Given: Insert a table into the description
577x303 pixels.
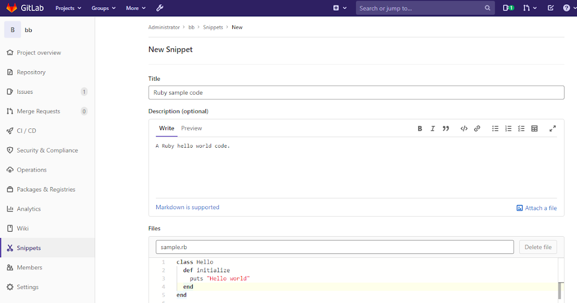Looking at the screenshot, I should pos(534,128).
